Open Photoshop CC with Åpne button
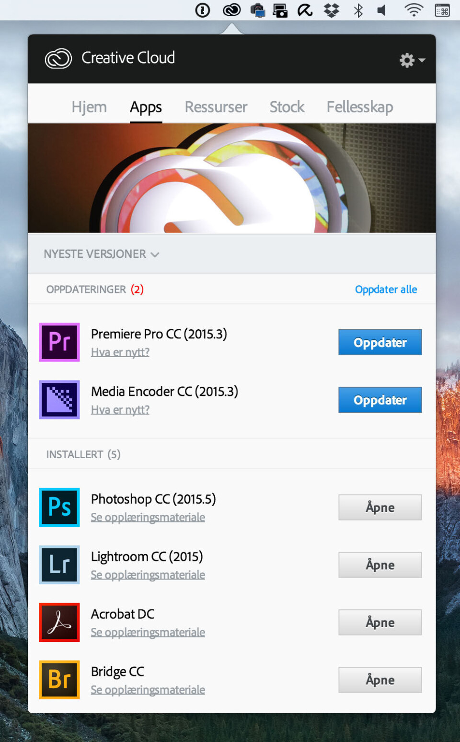460x742 pixels. [x=380, y=507]
